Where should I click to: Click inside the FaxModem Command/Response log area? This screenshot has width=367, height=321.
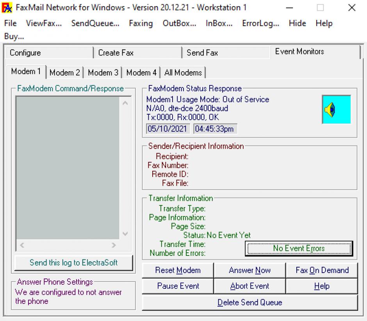tap(68, 168)
